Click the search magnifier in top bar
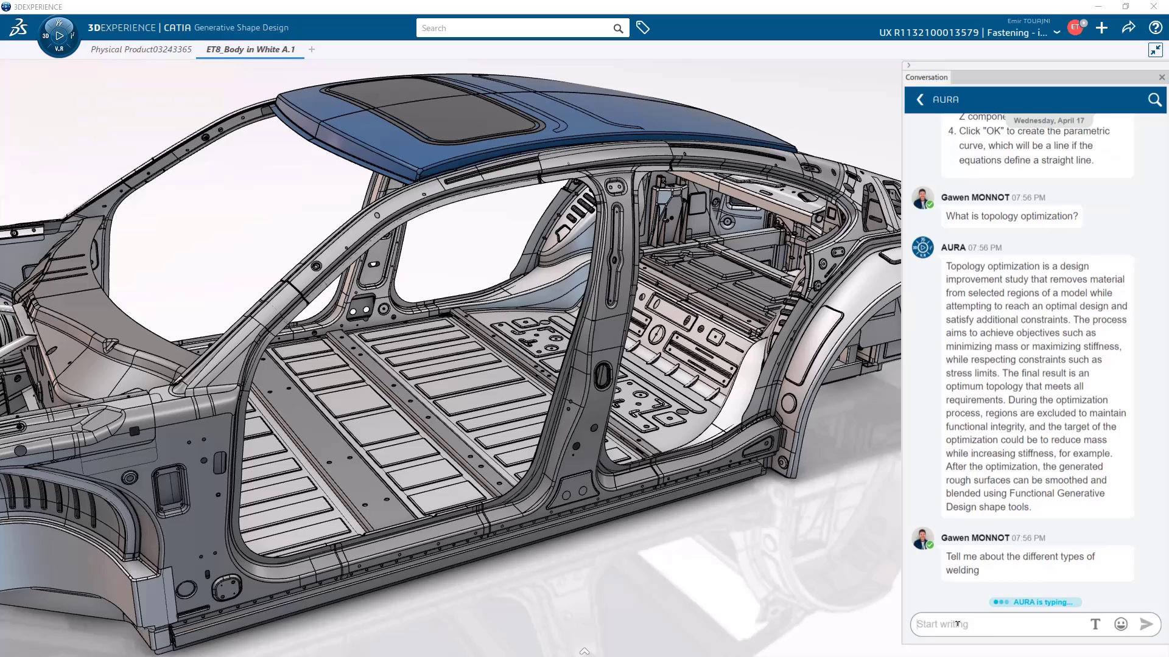 [618, 28]
